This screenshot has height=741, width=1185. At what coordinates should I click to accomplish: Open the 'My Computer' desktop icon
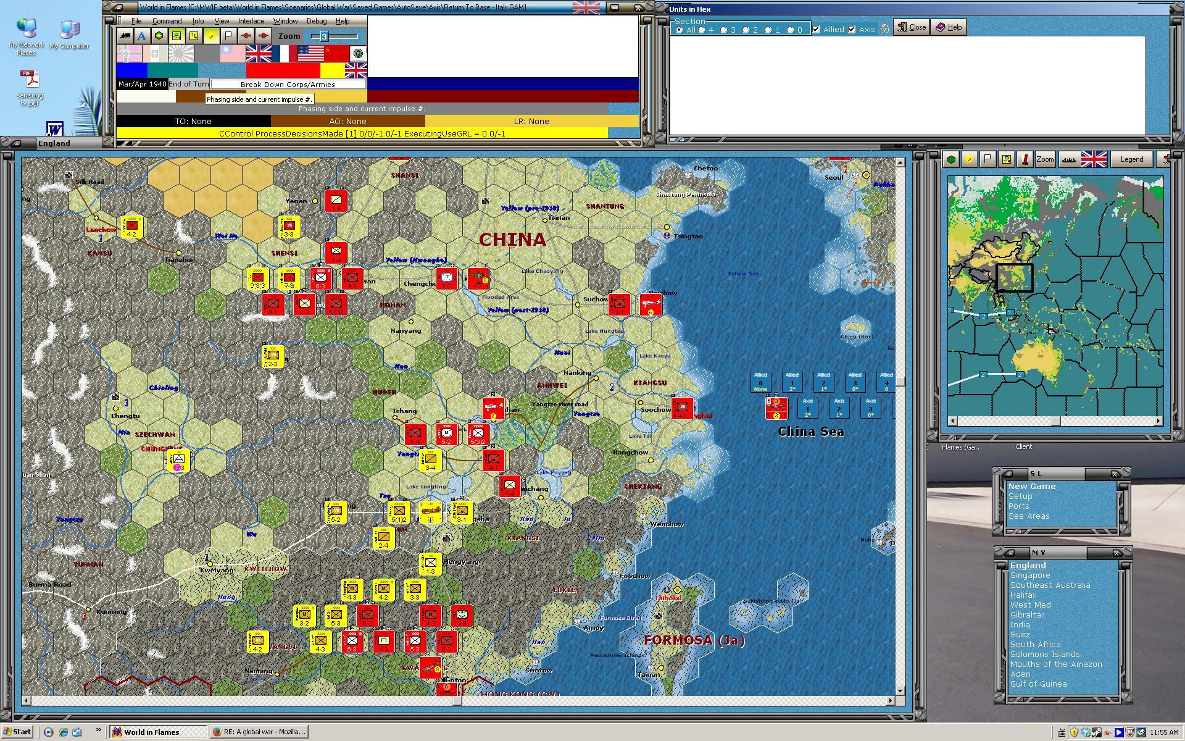pyautogui.click(x=69, y=35)
